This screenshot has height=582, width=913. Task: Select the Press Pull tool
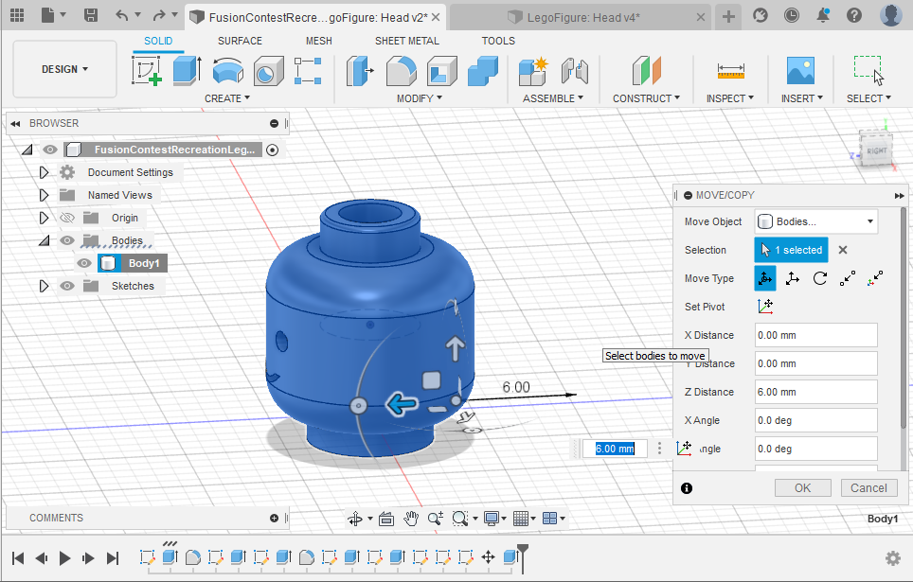(360, 71)
